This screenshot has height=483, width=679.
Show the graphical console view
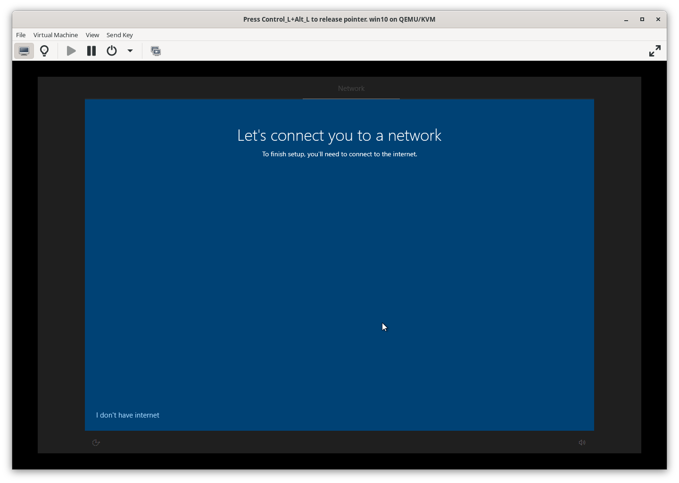(x=24, y=51)
